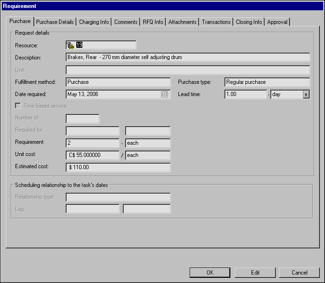The image size is (325, 283).
Task: Click the resource icon beside value 19
Action: (x=71, y=45)
